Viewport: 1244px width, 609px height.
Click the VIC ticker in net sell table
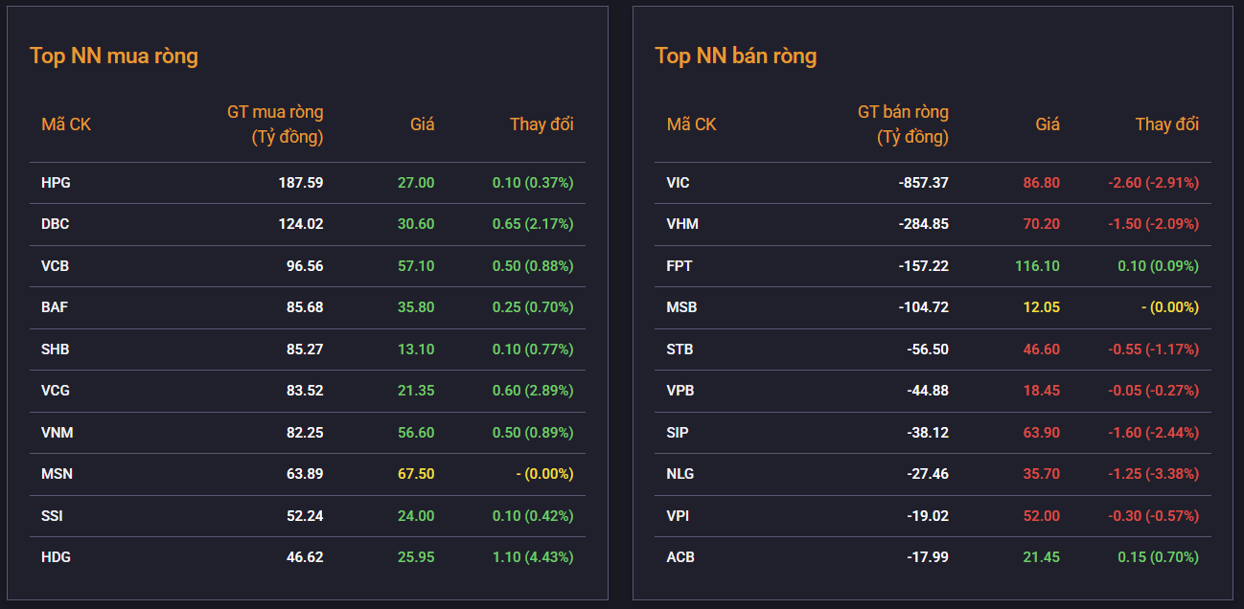[678, 183]
